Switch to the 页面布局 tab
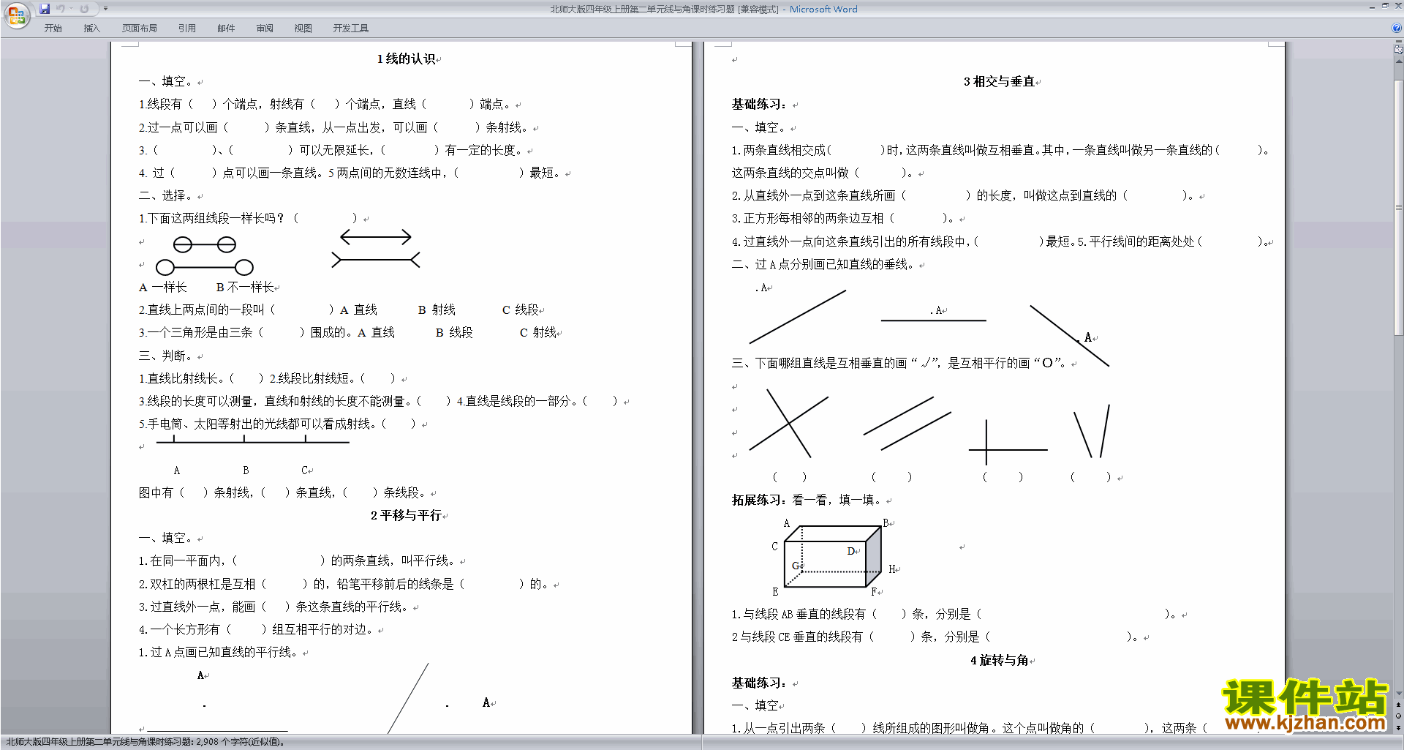This screenshot has width=1404, height=750. pos(139,29)
